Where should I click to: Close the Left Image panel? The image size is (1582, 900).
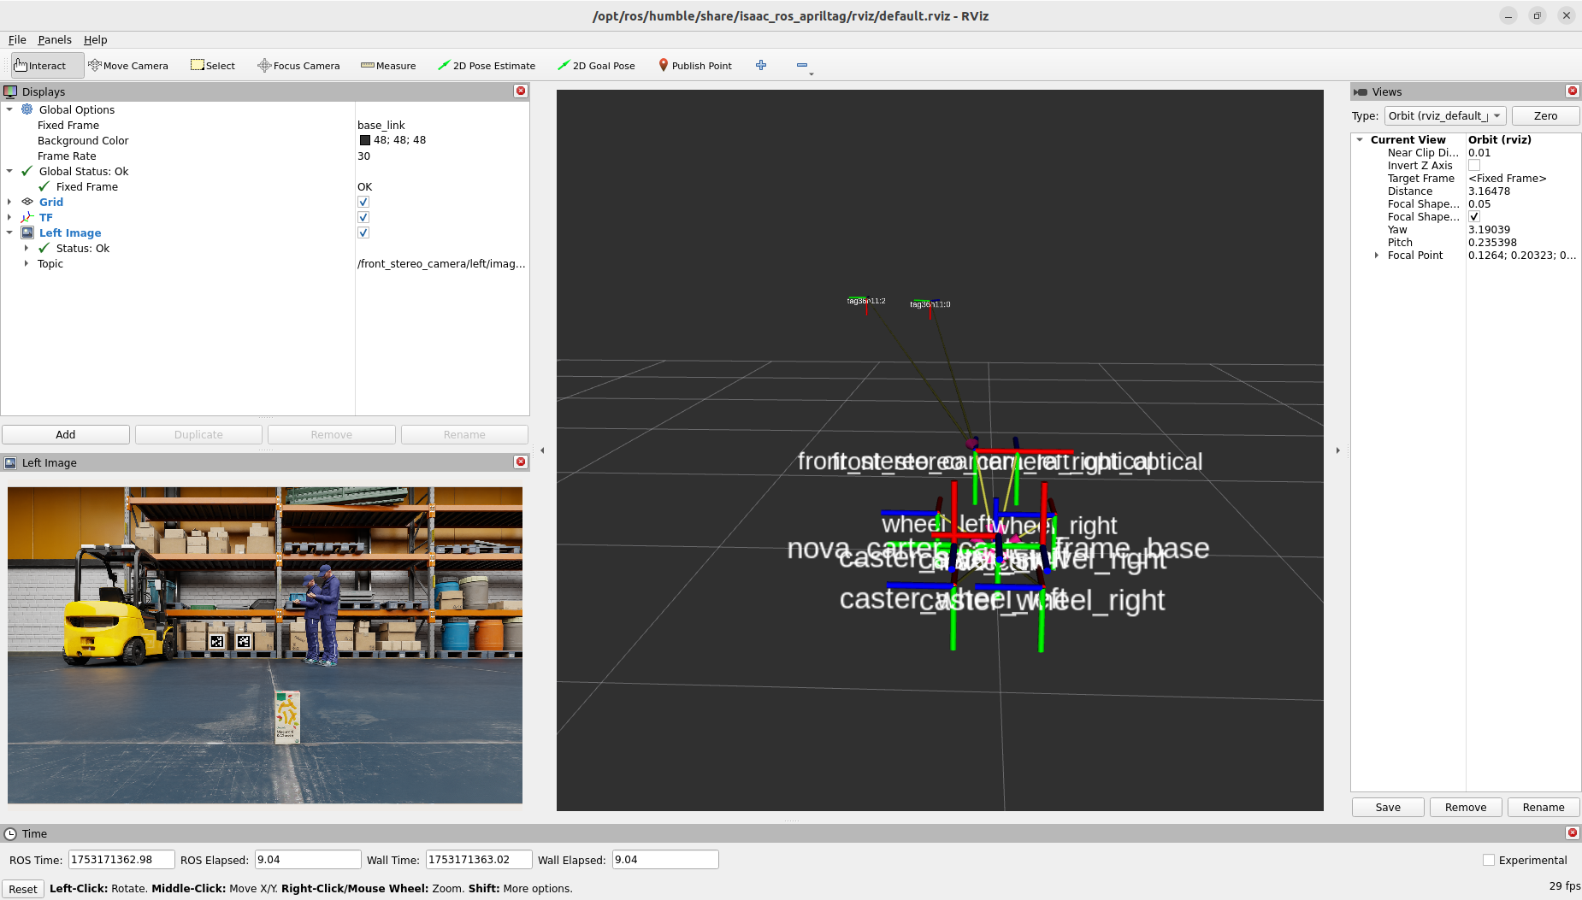pos(520,462)
